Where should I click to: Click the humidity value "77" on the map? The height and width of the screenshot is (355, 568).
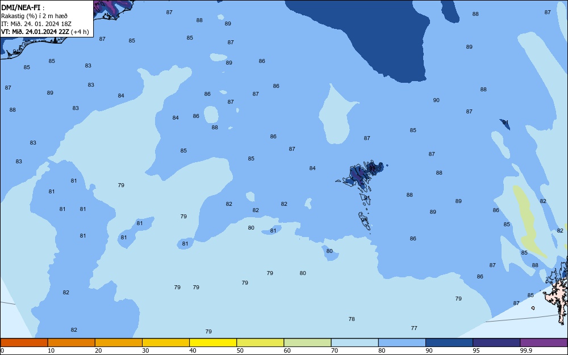414,328
